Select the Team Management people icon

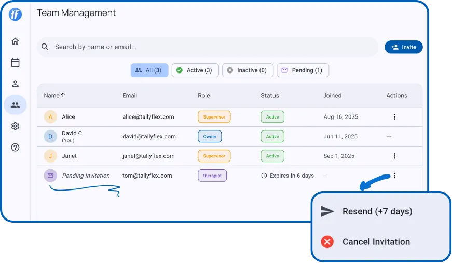pos(15,105)
